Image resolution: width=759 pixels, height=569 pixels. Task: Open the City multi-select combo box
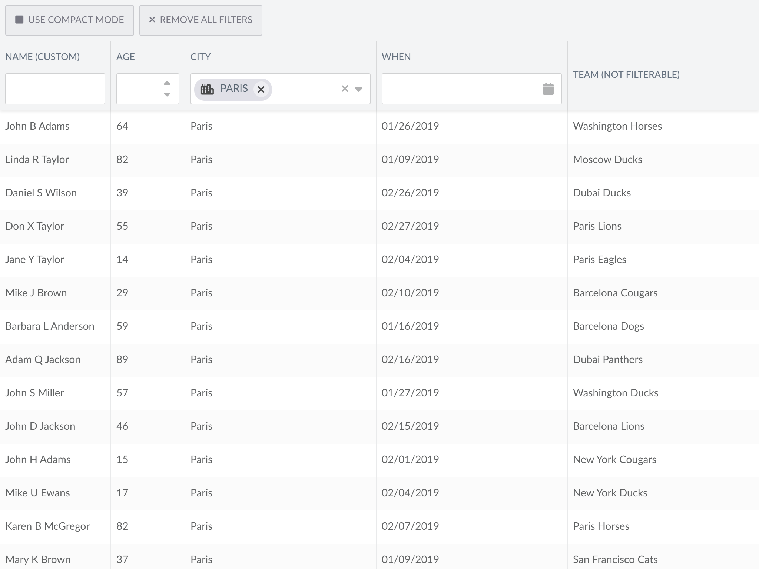pyautogui.click(x=304, y=89)
